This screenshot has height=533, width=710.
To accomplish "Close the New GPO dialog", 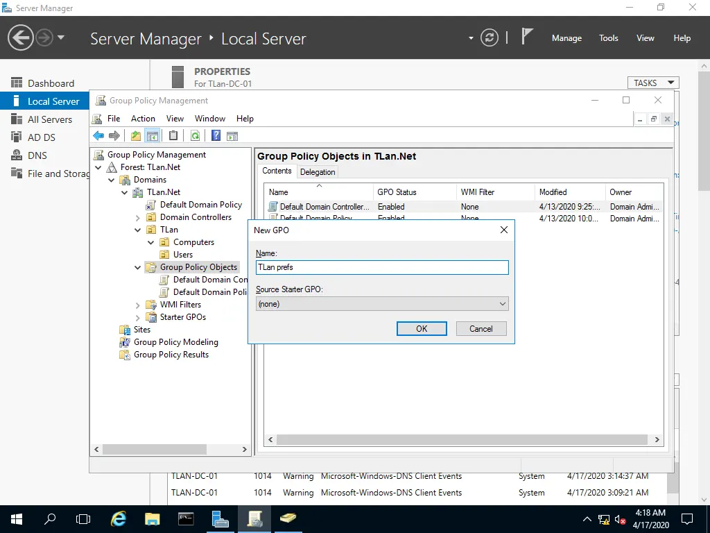I will tap(503, 230).
